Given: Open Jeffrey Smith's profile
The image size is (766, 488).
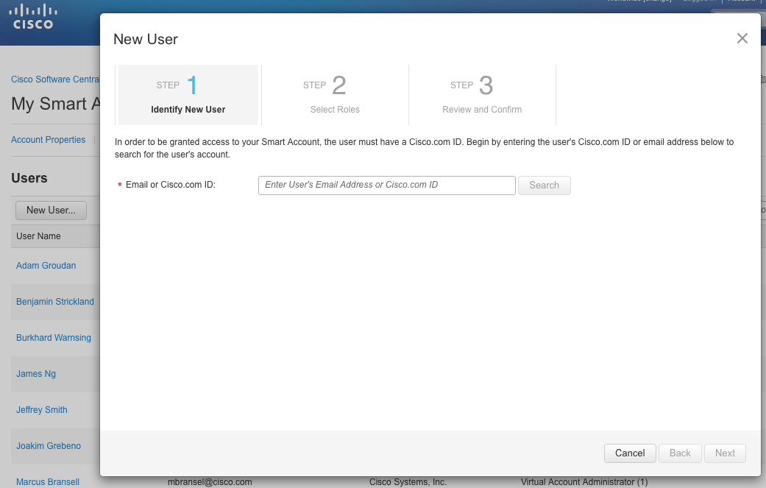Looking at the screenshot, I should coord(41,409).
